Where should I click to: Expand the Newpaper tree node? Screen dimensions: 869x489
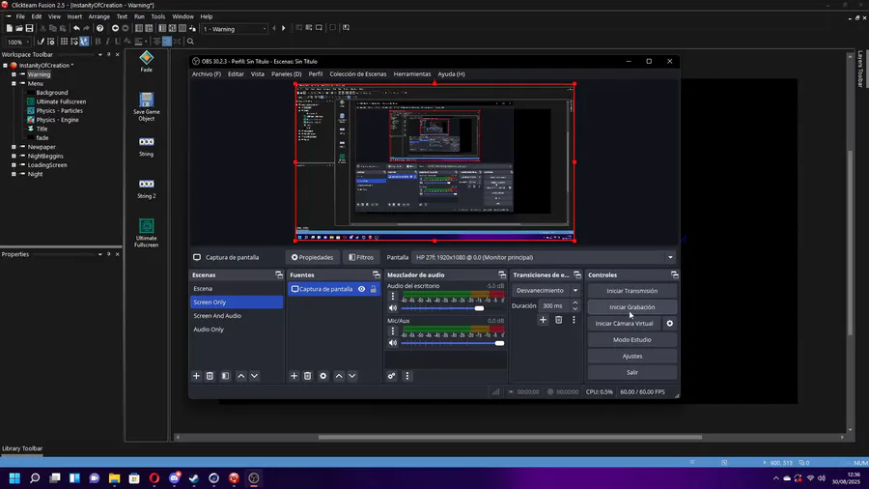(x=14, y=147)
